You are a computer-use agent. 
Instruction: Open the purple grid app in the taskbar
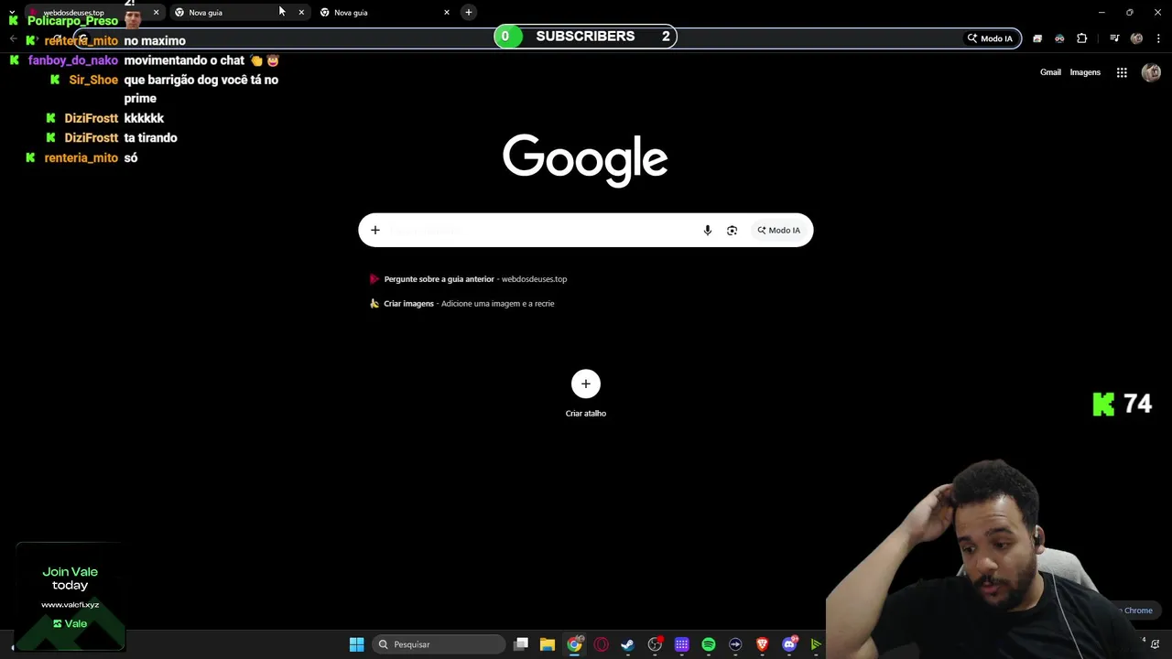click(682, 644)
